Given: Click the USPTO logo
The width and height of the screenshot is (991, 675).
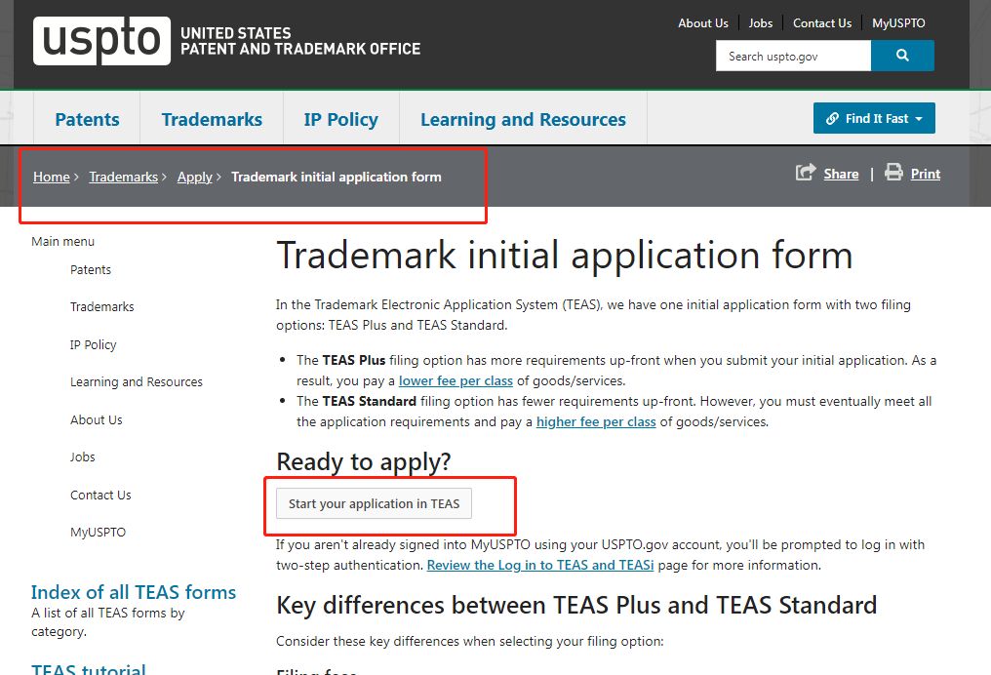Looking at the screenshot, I should point(101,41).
